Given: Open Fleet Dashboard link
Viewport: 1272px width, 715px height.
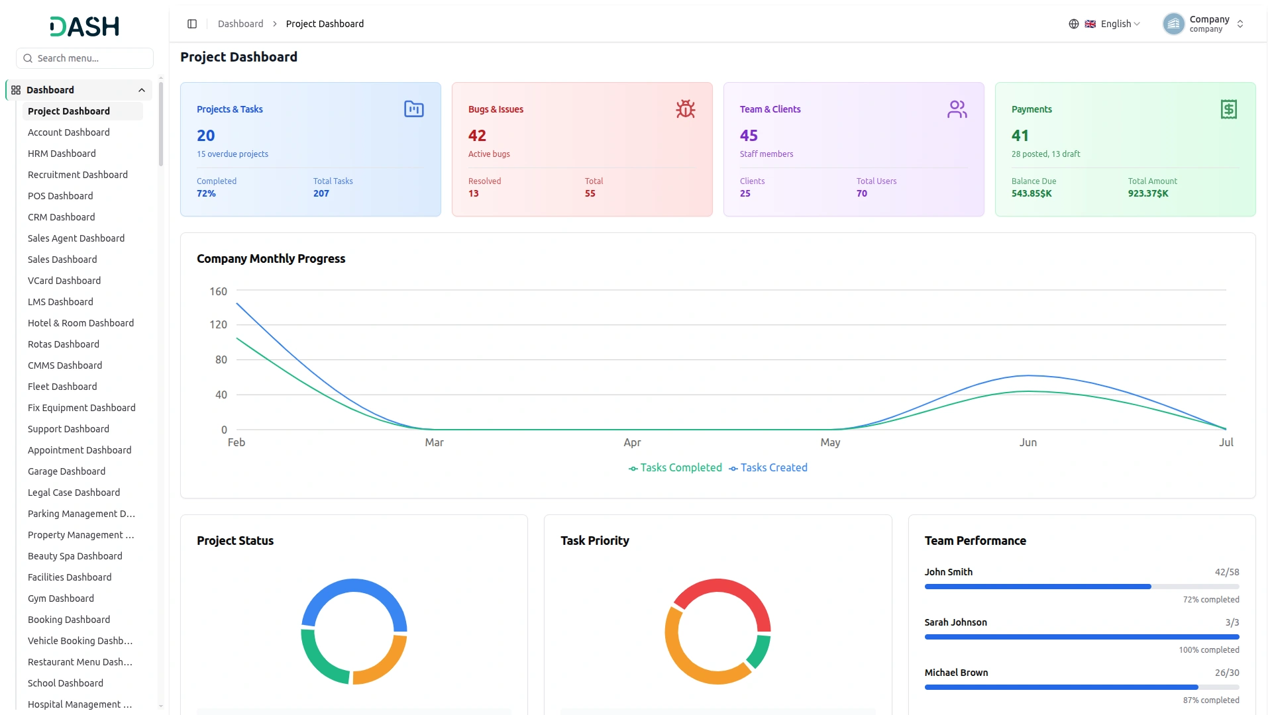Looking at the screenshot, I should click(62, 387).
